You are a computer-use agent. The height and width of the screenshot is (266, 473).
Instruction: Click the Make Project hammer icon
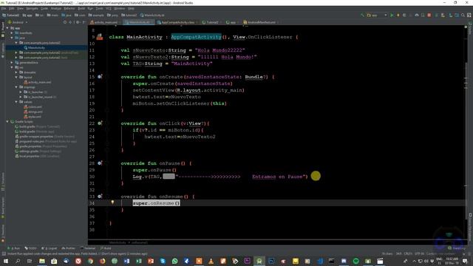pyautogui.click(x=362, y=15)
